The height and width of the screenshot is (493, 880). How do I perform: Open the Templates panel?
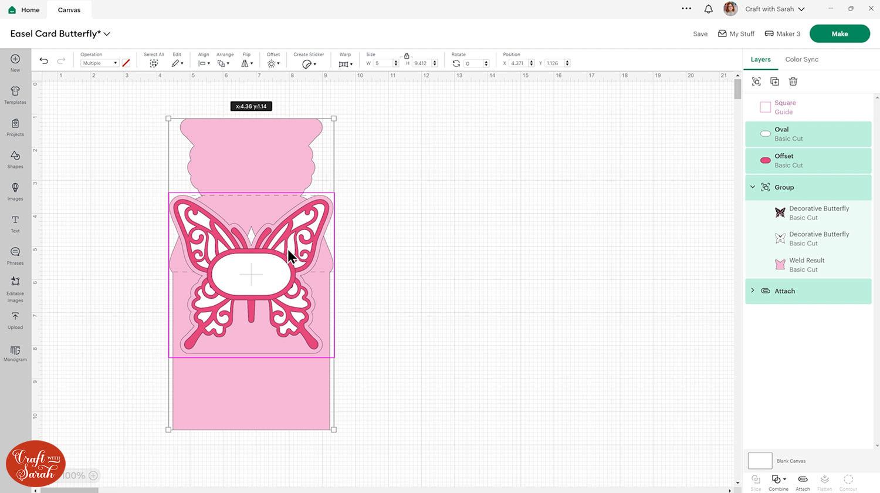point(15,94)
